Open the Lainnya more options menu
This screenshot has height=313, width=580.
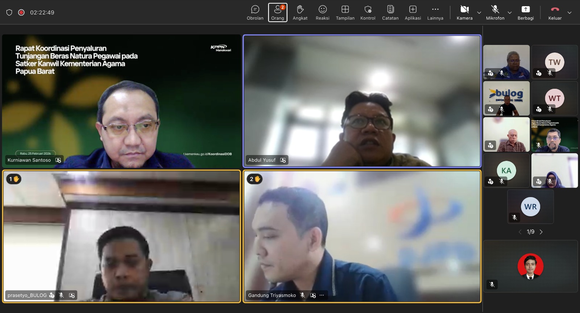(435, 12)
